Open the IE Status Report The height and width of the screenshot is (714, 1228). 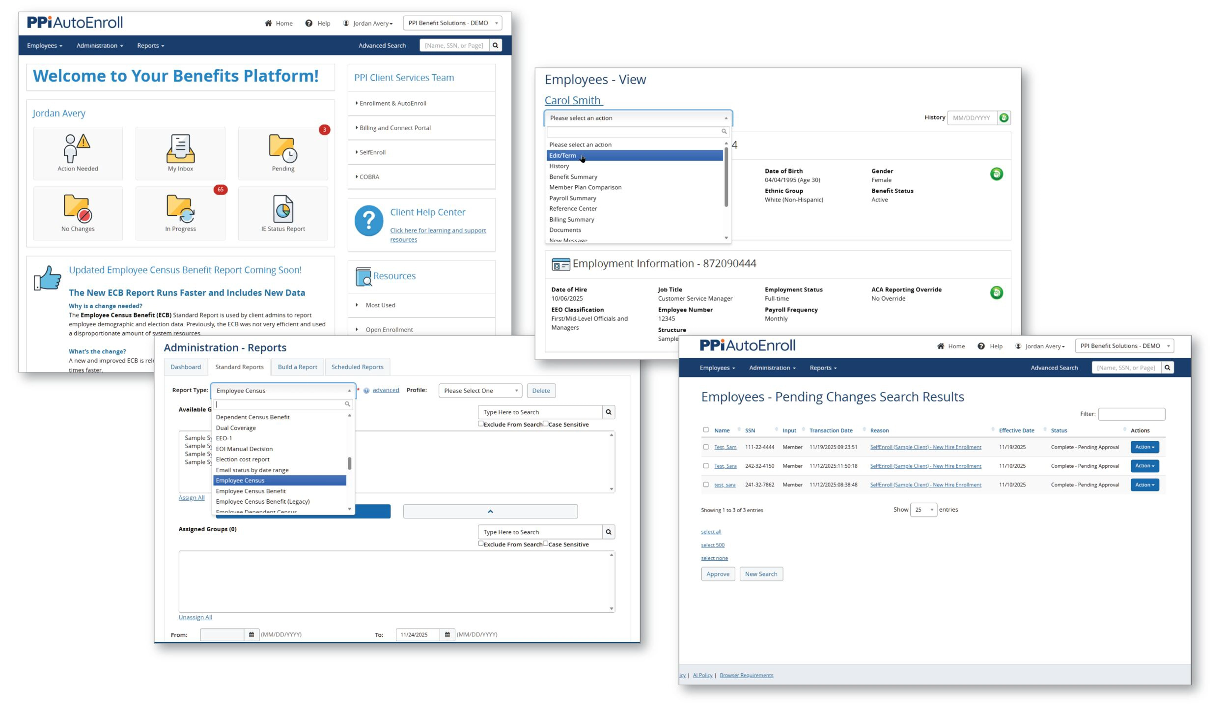pos(283,212)
